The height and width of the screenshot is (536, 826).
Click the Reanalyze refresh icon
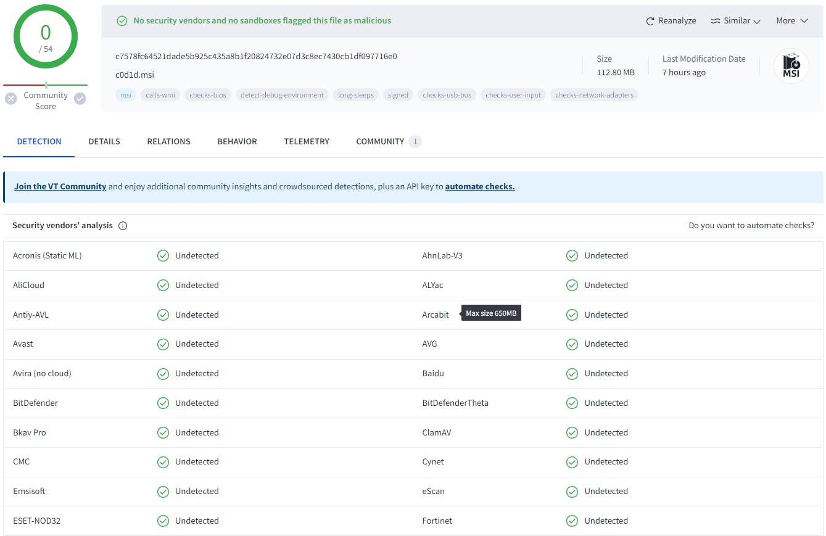tap(650, 21)
